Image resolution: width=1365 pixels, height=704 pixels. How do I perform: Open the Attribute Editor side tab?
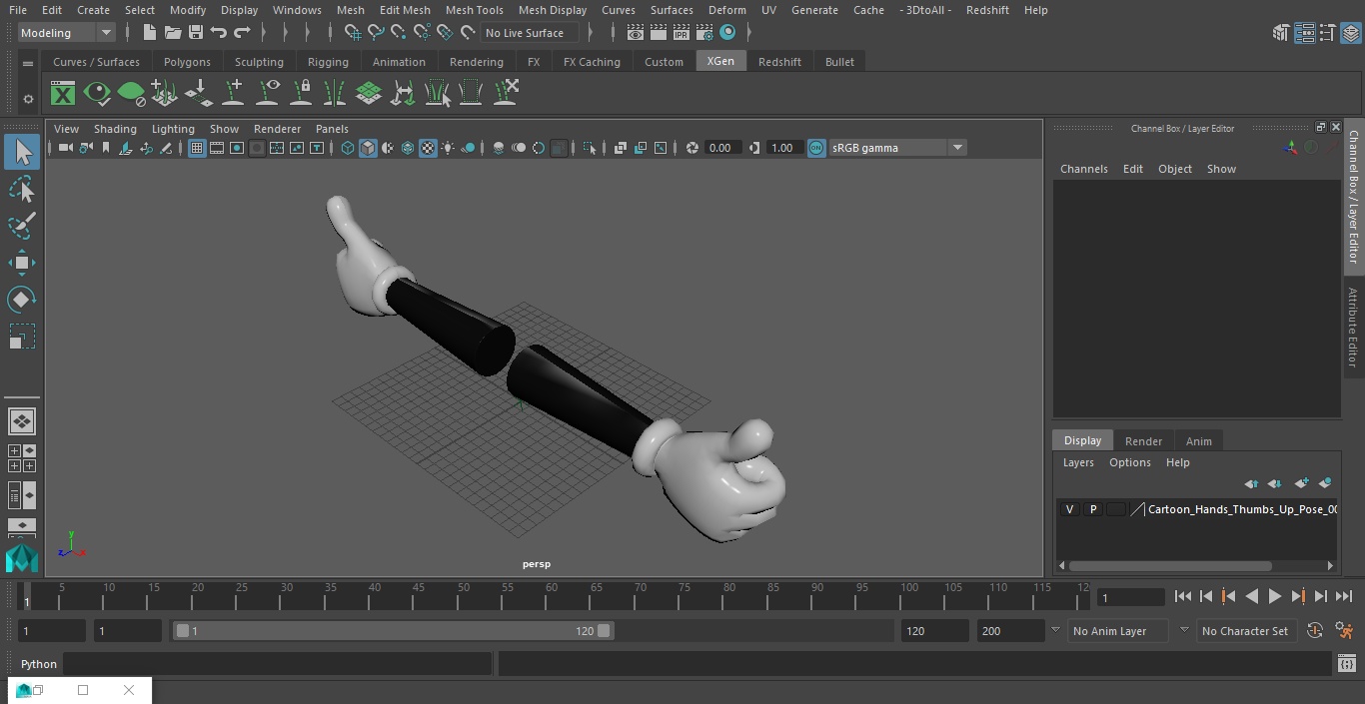tap(1353, 328)
